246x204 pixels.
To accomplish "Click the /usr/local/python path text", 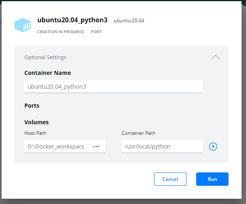I will (148, 147).
